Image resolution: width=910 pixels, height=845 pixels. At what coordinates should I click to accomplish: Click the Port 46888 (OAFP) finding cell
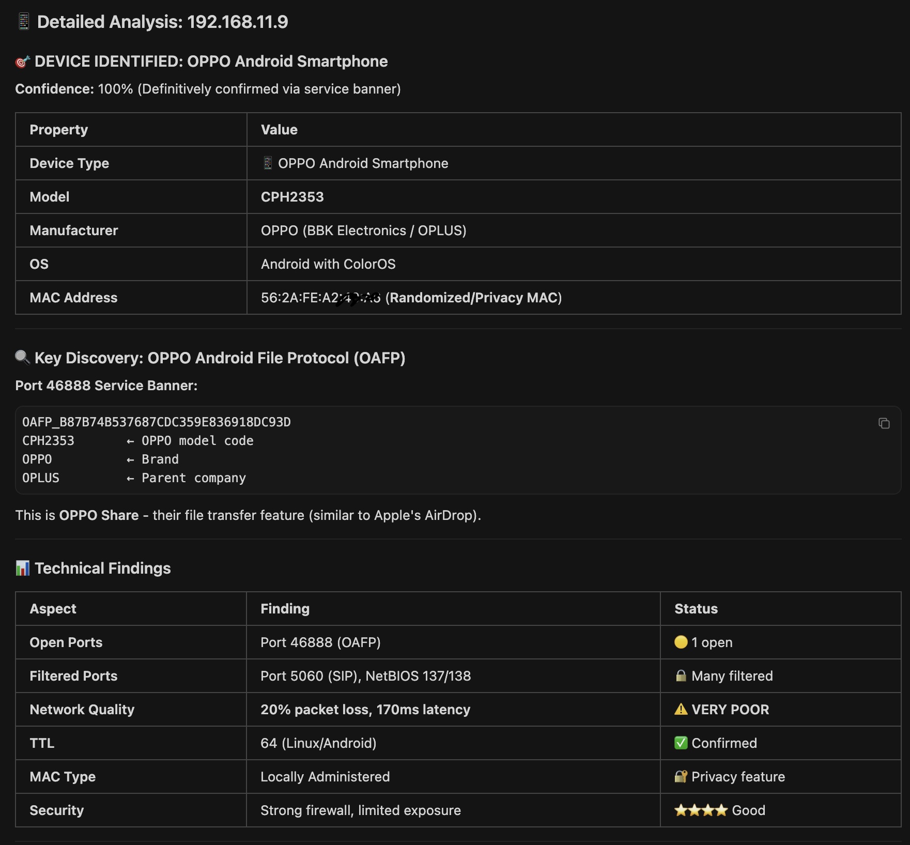coord(320,642)
